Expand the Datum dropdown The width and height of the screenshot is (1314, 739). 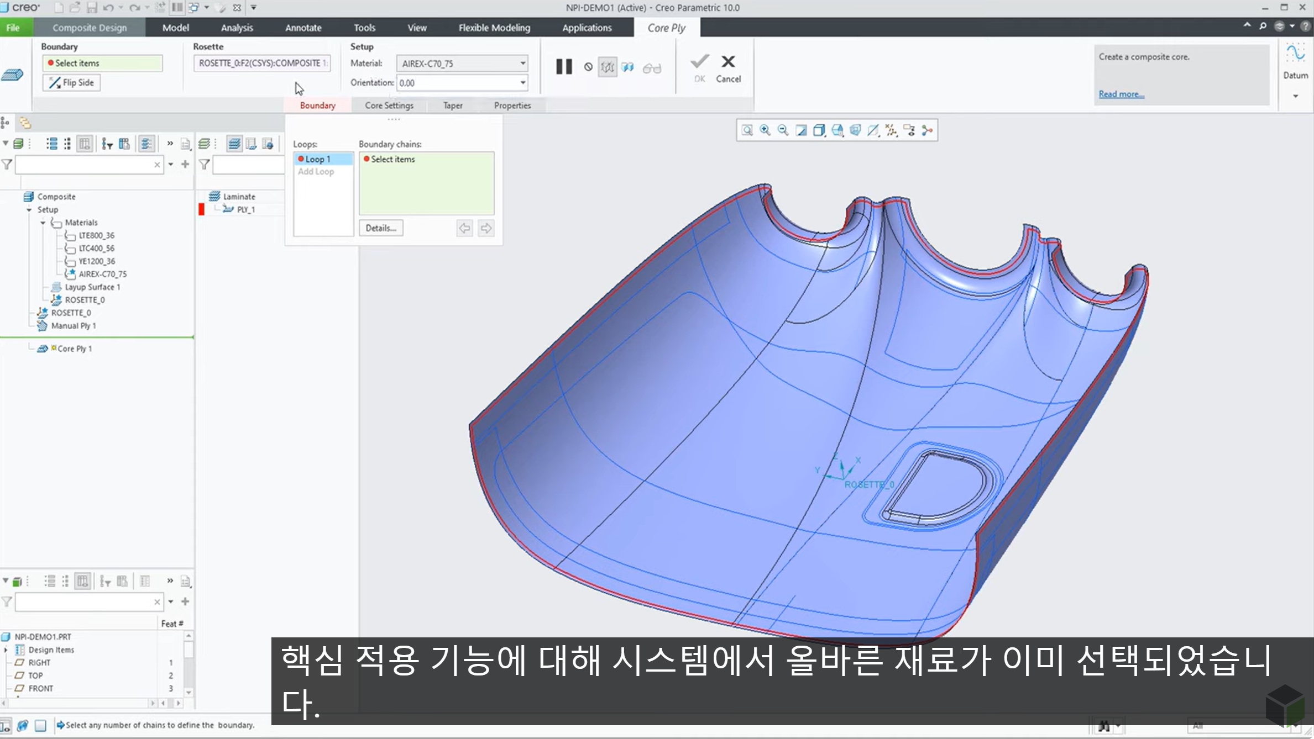click(x=1295, y=96)
